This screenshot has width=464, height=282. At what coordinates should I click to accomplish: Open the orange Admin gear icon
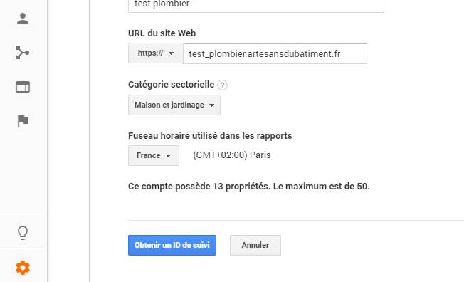(x=23, y=268)
